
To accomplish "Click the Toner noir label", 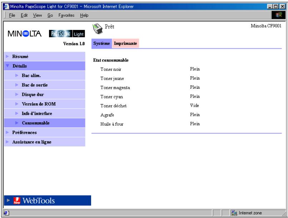I will (111, 69).
